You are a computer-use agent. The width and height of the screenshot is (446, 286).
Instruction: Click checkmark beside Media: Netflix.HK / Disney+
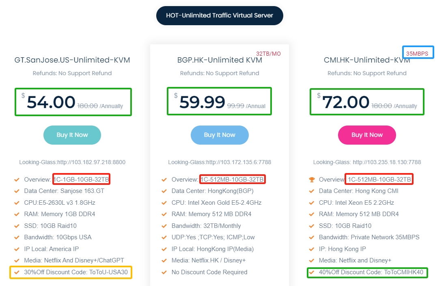point(164,260)
